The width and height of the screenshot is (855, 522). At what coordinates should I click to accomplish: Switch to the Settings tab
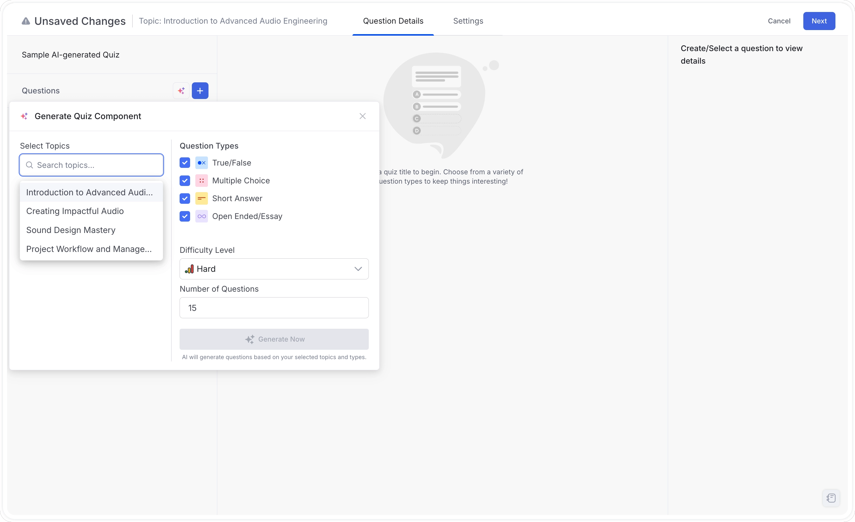(x=468, y=21)
